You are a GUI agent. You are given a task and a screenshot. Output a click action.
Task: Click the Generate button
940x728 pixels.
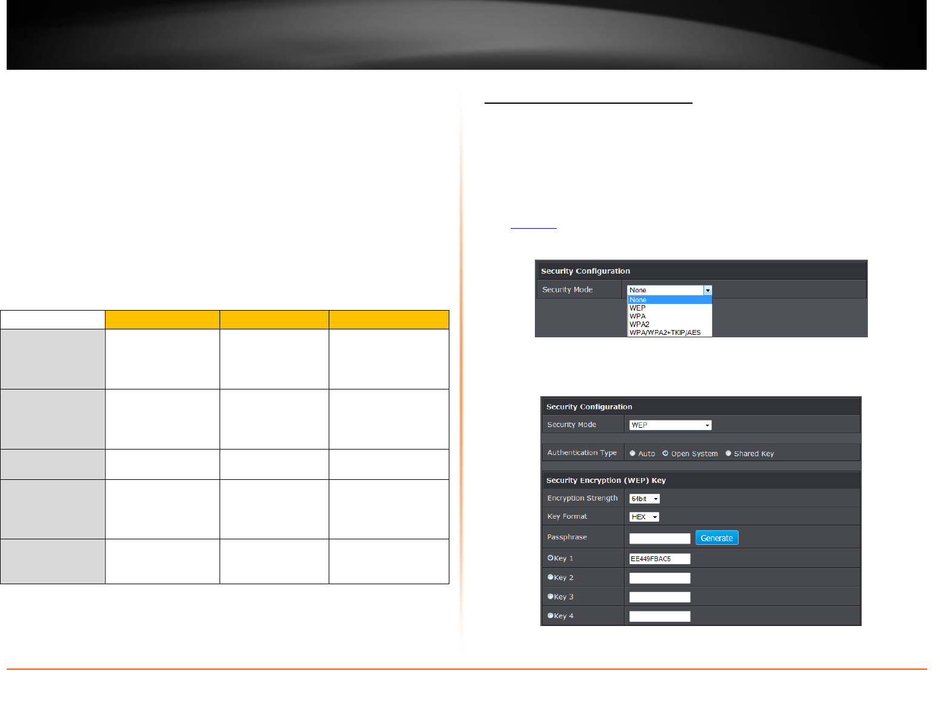(717, 538)
